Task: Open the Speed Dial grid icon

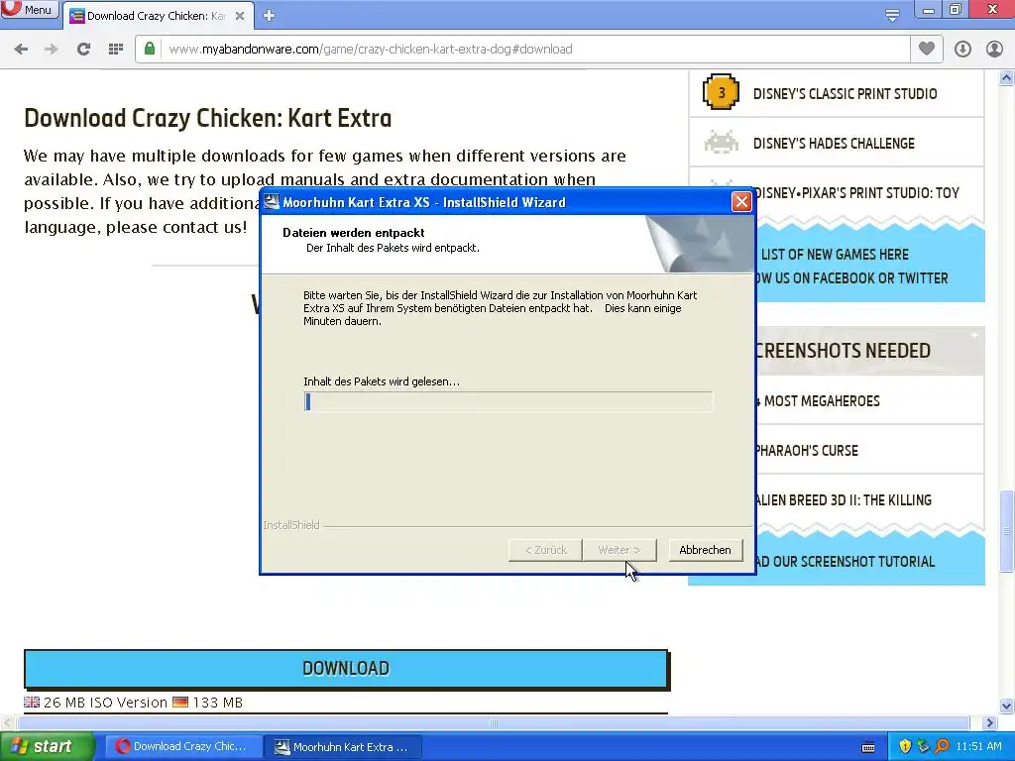Action: [x=115, y=50]
